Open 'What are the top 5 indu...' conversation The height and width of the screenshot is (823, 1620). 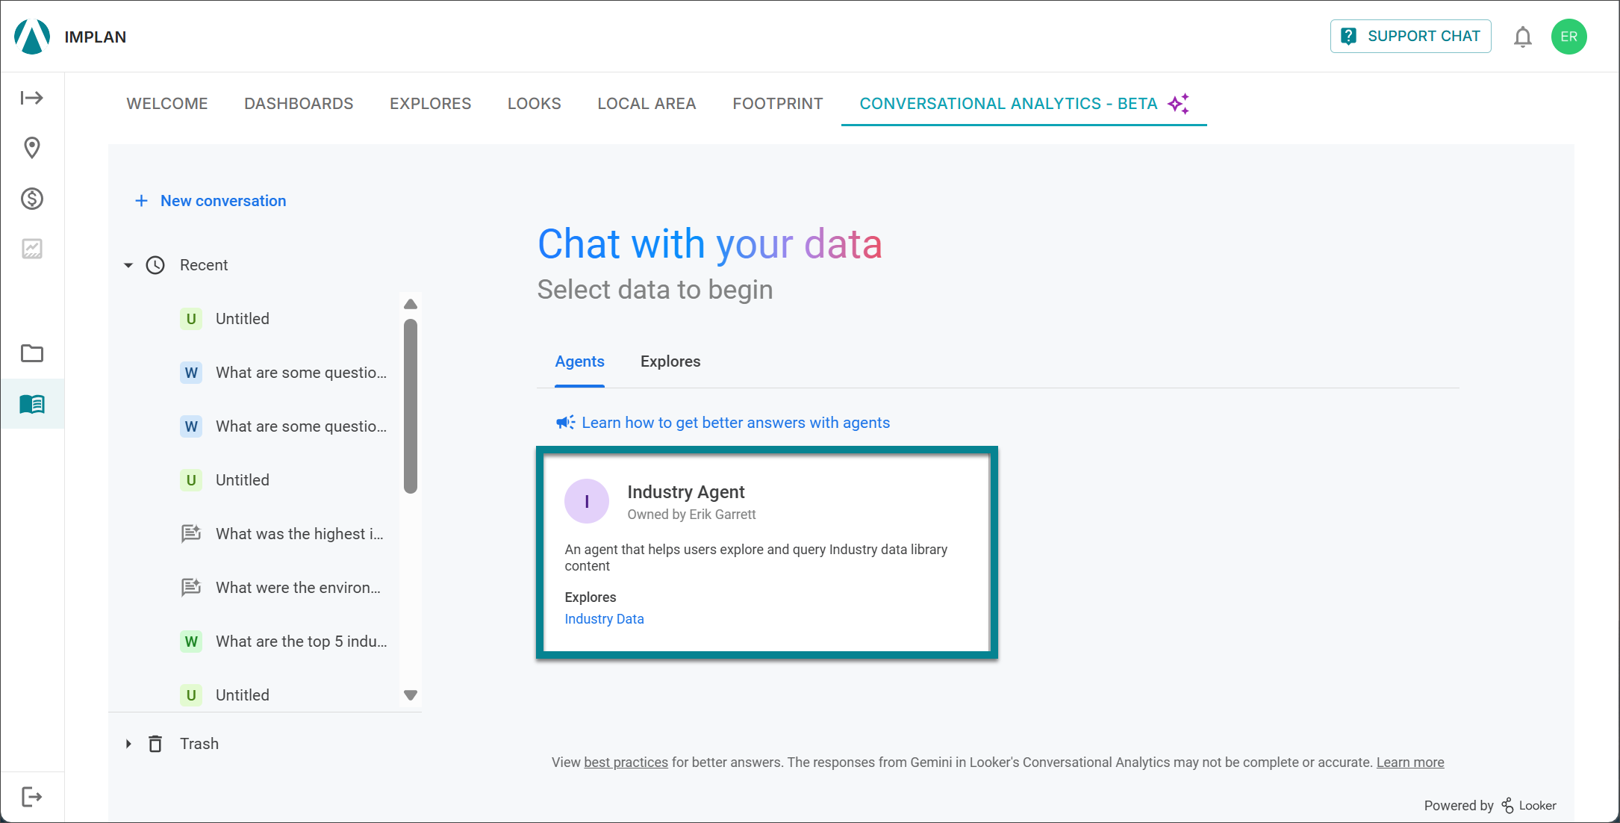point(302,642)
